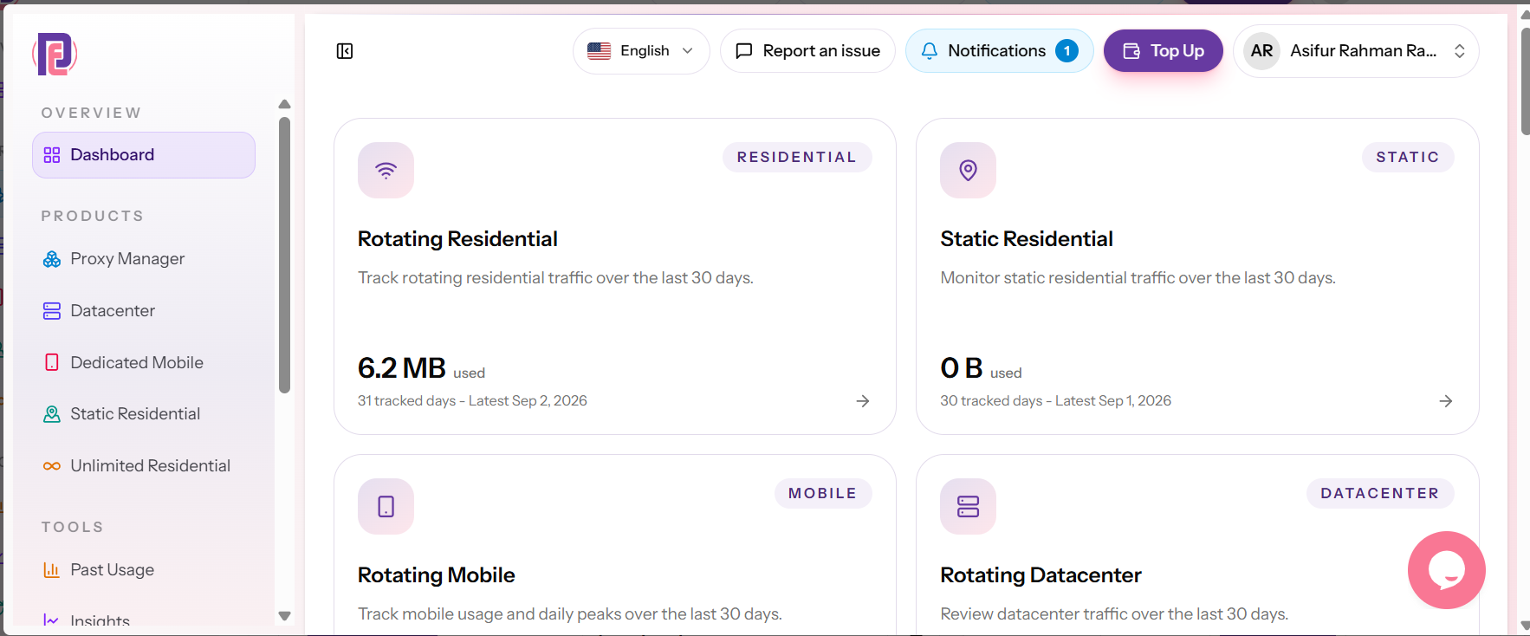Click the bell icon in Notifications
The height and width of the screenshot is (636, 1530).
coord(930,51)
